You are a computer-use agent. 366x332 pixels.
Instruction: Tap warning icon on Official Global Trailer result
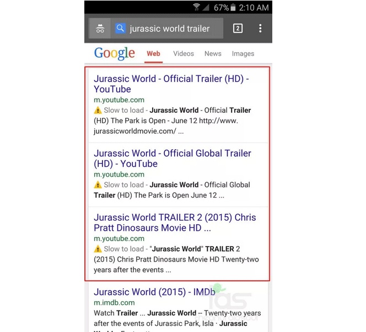(x=98, y=185)
